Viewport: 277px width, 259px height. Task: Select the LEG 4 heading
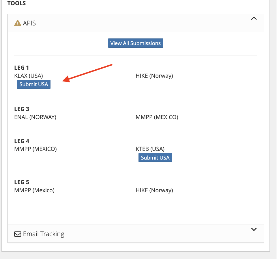(22, 141)
